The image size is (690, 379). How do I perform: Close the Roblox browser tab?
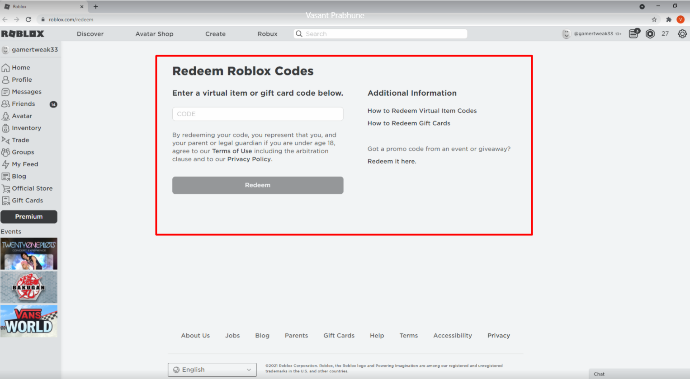[82, 7]
